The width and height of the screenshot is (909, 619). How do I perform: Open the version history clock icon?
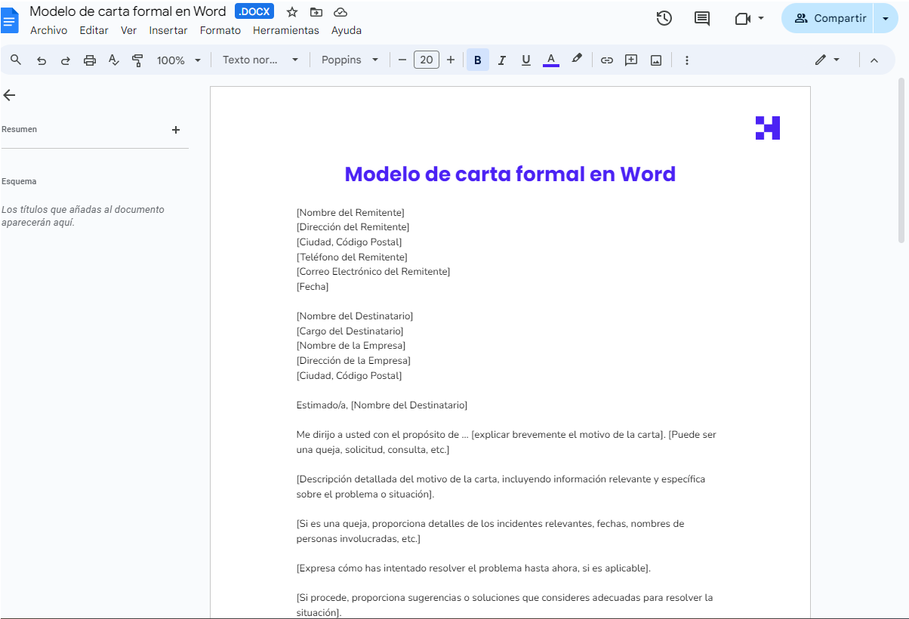[664, 18]
